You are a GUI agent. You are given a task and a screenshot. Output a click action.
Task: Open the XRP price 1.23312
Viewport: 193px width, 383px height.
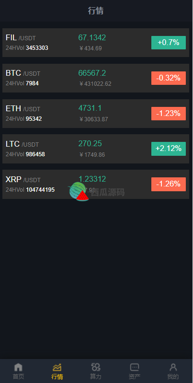[92, 179]
